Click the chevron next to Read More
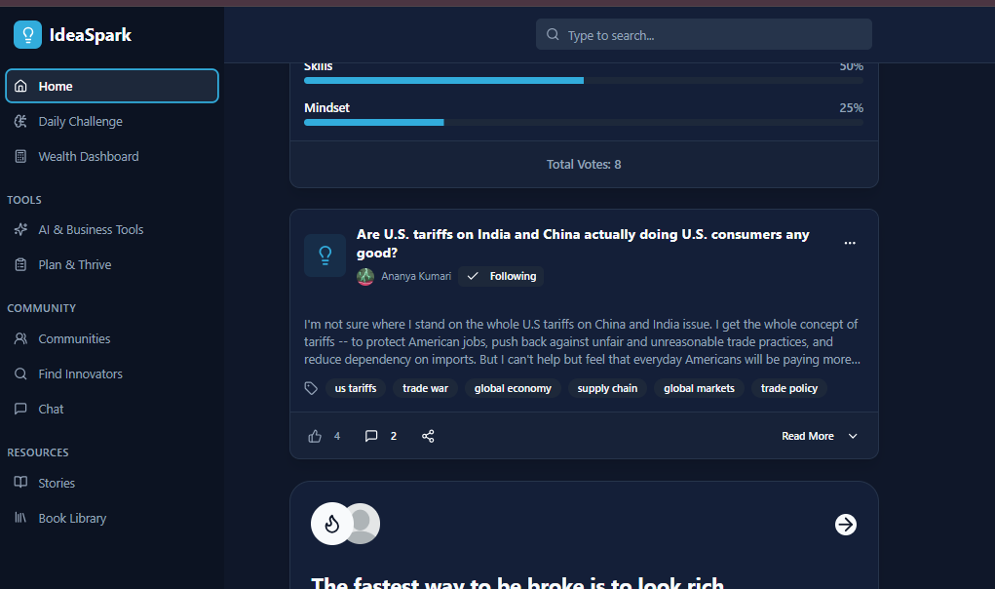The height and width of the screenshot is (589, 995). point(853,436)
